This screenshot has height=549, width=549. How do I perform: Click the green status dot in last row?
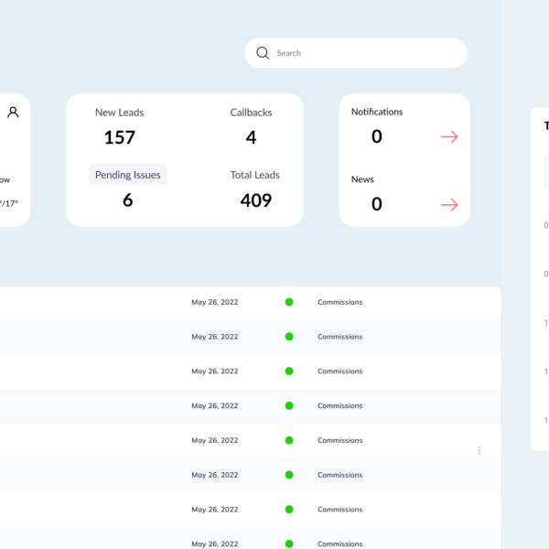289,544
